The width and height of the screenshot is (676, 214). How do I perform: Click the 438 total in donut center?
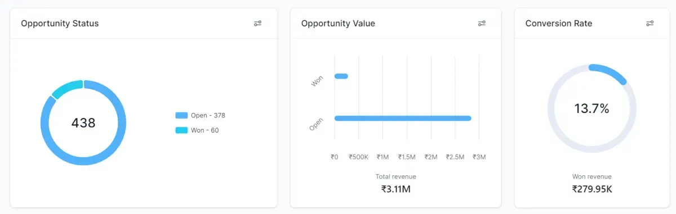coord(83,122)
